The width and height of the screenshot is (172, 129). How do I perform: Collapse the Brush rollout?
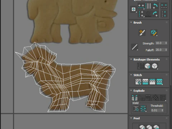(131, 22)
